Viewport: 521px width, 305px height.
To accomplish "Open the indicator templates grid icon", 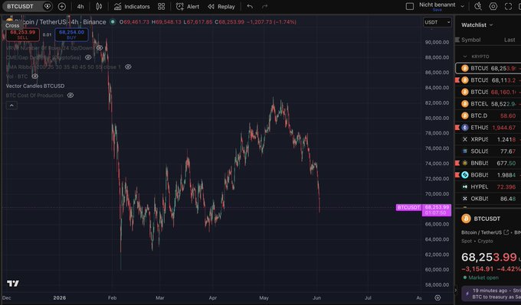I will [161, 6].
